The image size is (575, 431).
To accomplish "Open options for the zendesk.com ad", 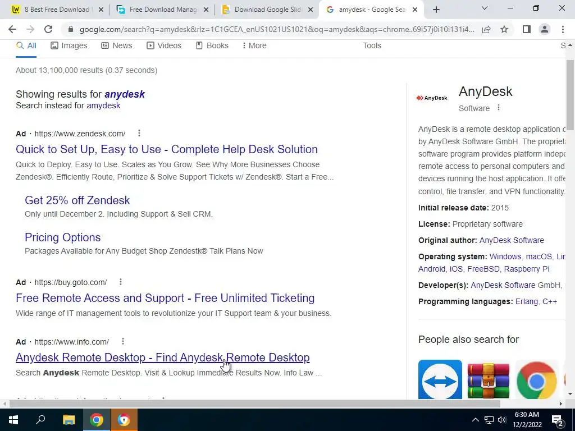I will click(x=139, y=133).
